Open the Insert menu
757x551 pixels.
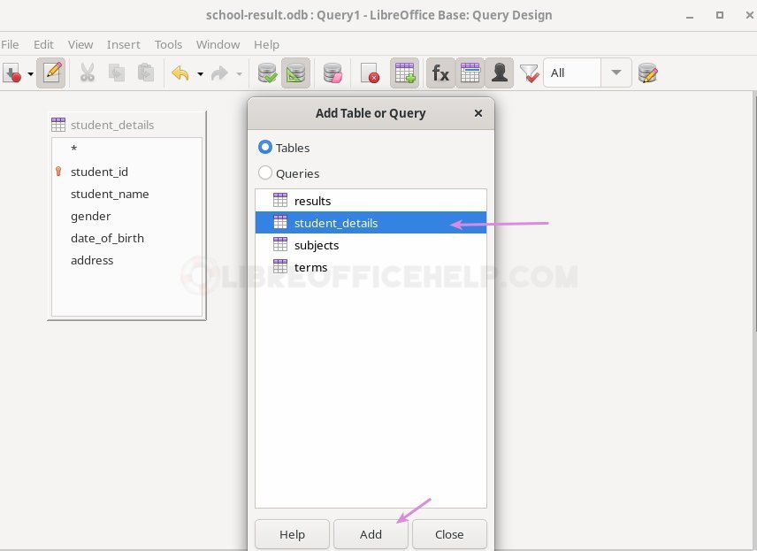click(x=124, y=44)
